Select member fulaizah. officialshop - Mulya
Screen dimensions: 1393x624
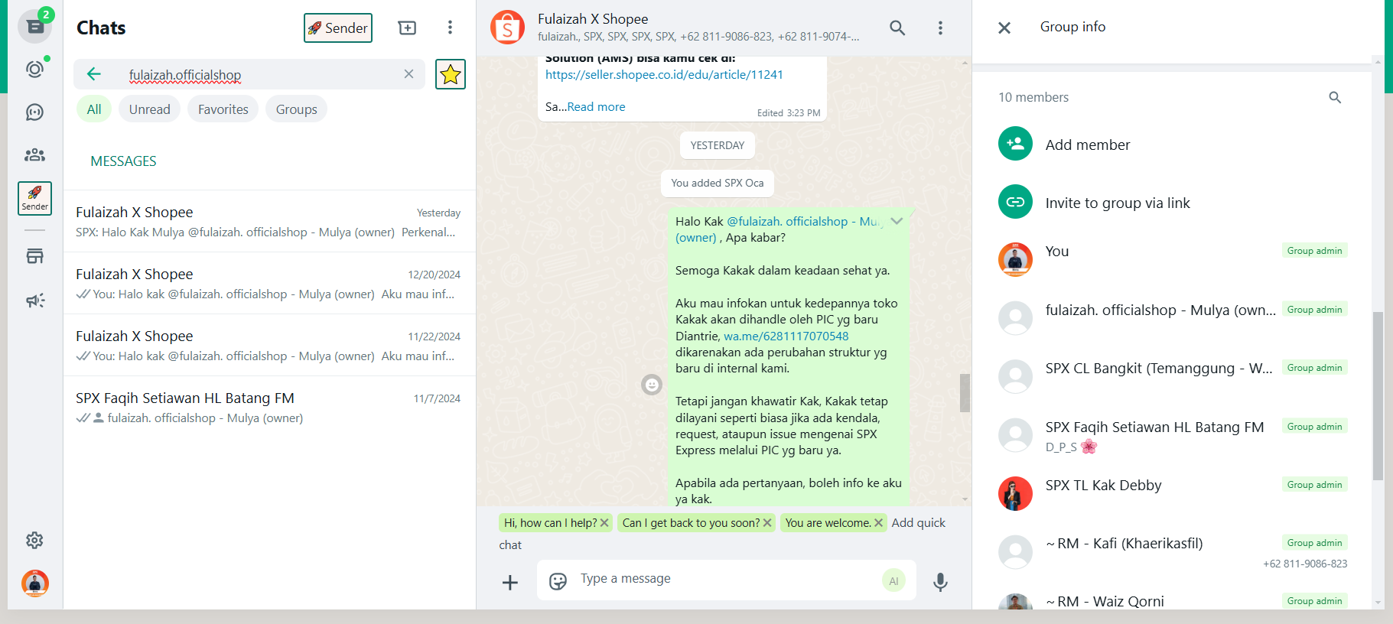coord(1171,318)
